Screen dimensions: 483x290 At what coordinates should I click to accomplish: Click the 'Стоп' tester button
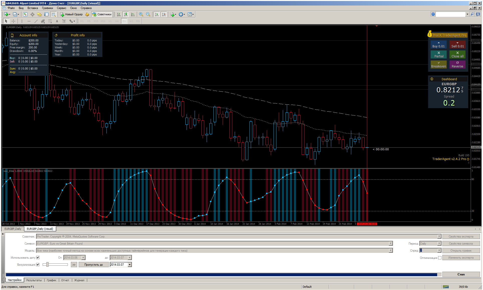(x=461, y=274)
